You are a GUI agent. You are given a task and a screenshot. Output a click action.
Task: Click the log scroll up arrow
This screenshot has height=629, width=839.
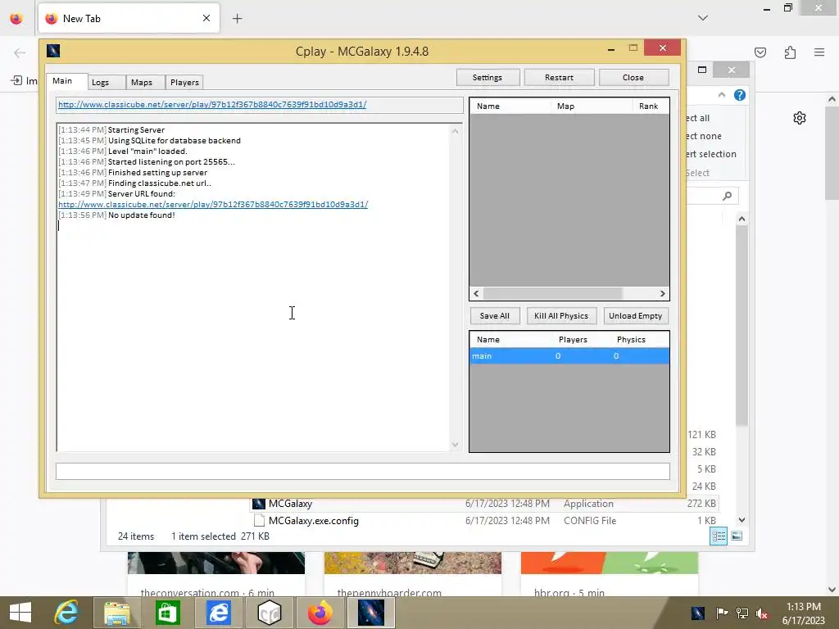point(456,130)
